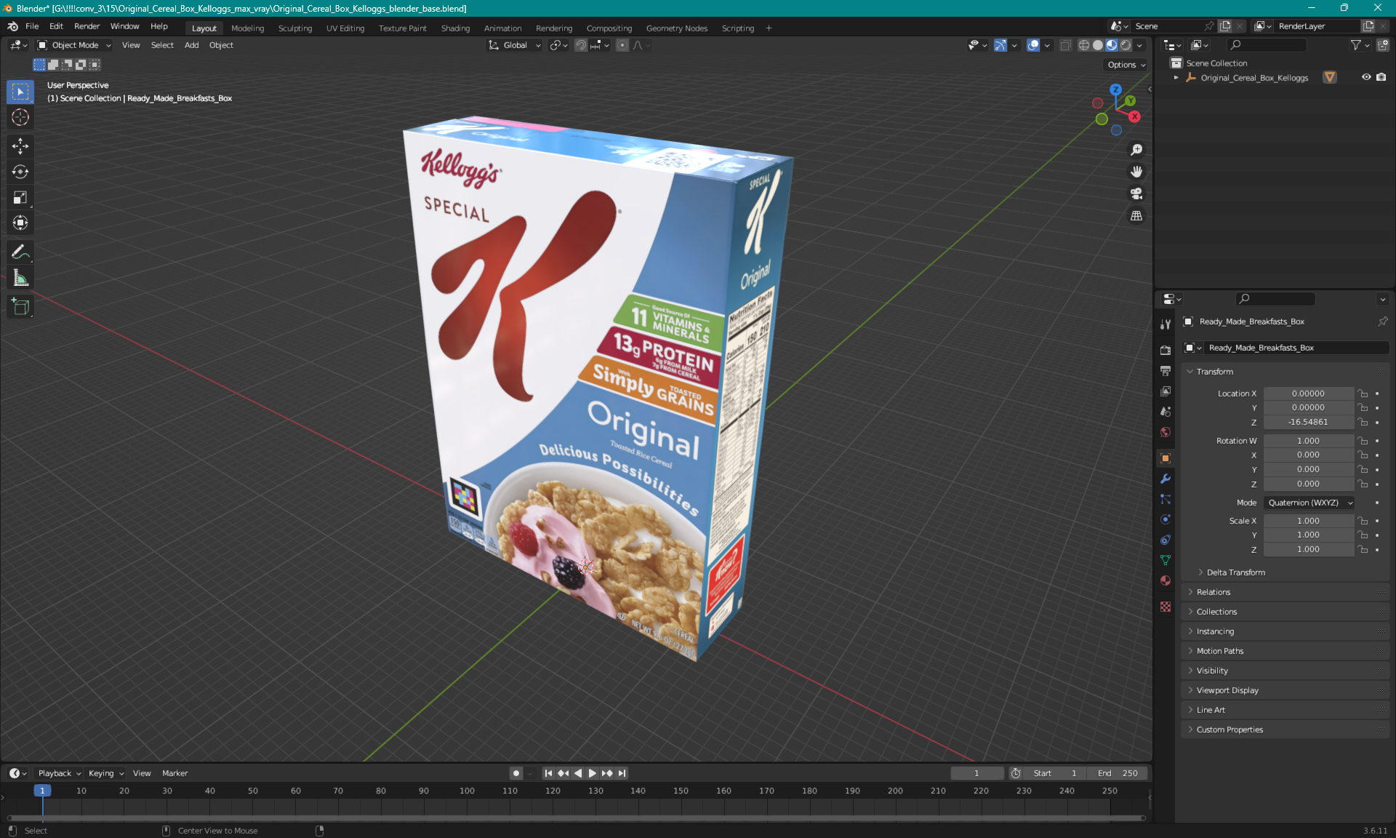Open the Object Mode dropdown
Screen dimensions: 1396x838
pos(74,45)
